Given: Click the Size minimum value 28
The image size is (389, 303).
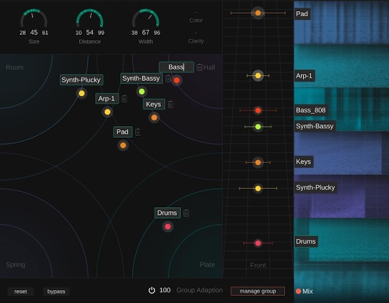Looking at the screenshot, I should pos(23,33).
